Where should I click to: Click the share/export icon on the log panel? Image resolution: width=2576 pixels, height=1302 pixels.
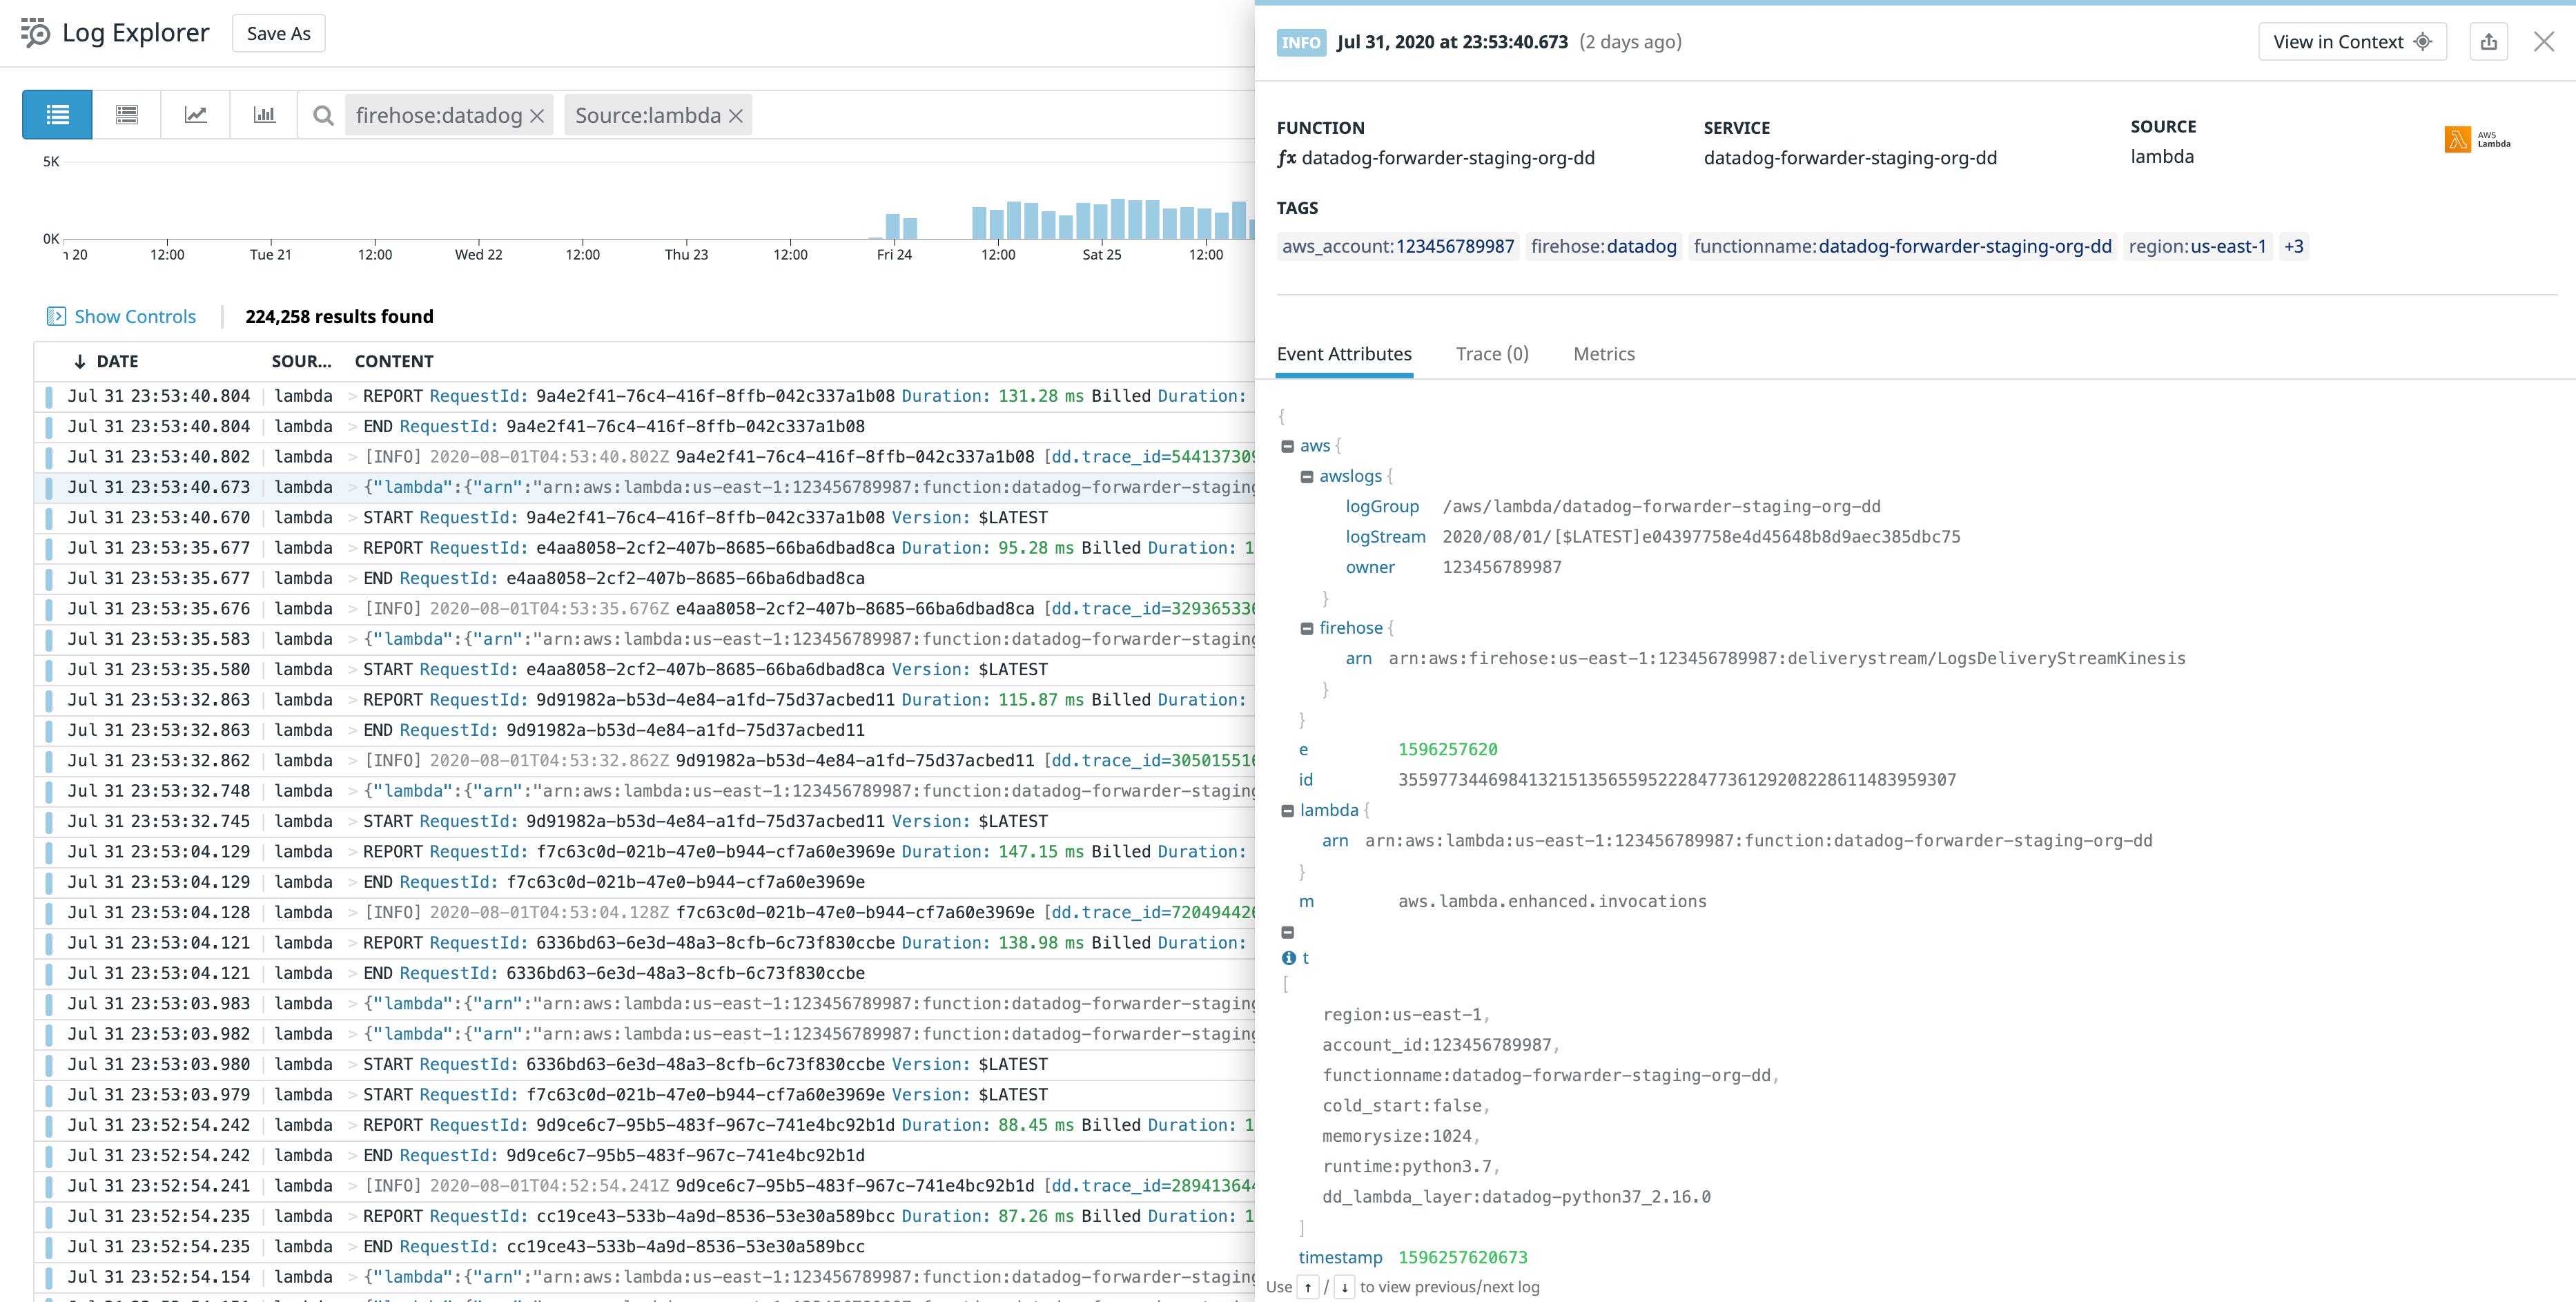tap(2490, 41)
